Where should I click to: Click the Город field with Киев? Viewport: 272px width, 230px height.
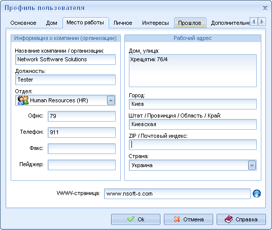[193, 104]
